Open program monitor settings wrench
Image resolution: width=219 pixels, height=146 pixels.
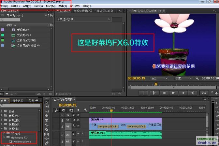[197, 78]
